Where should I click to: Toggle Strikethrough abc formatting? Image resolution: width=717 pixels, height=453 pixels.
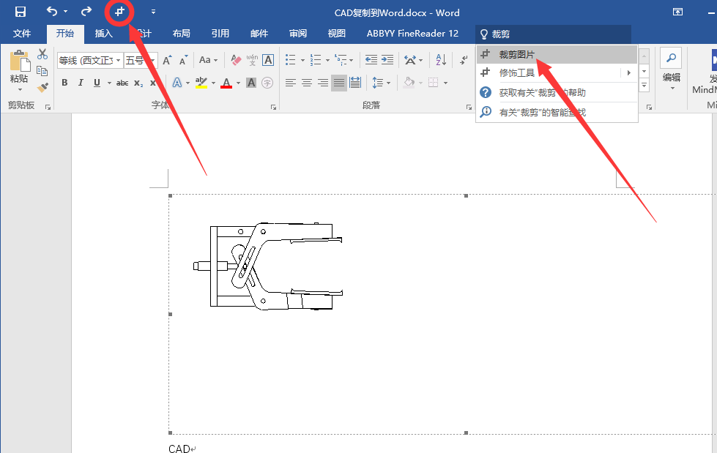click(122, 83)
